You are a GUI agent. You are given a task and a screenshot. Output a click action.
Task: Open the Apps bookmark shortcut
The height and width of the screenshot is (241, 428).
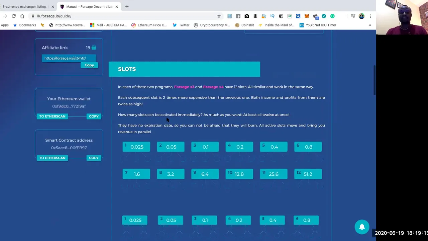tap(5, 25)
